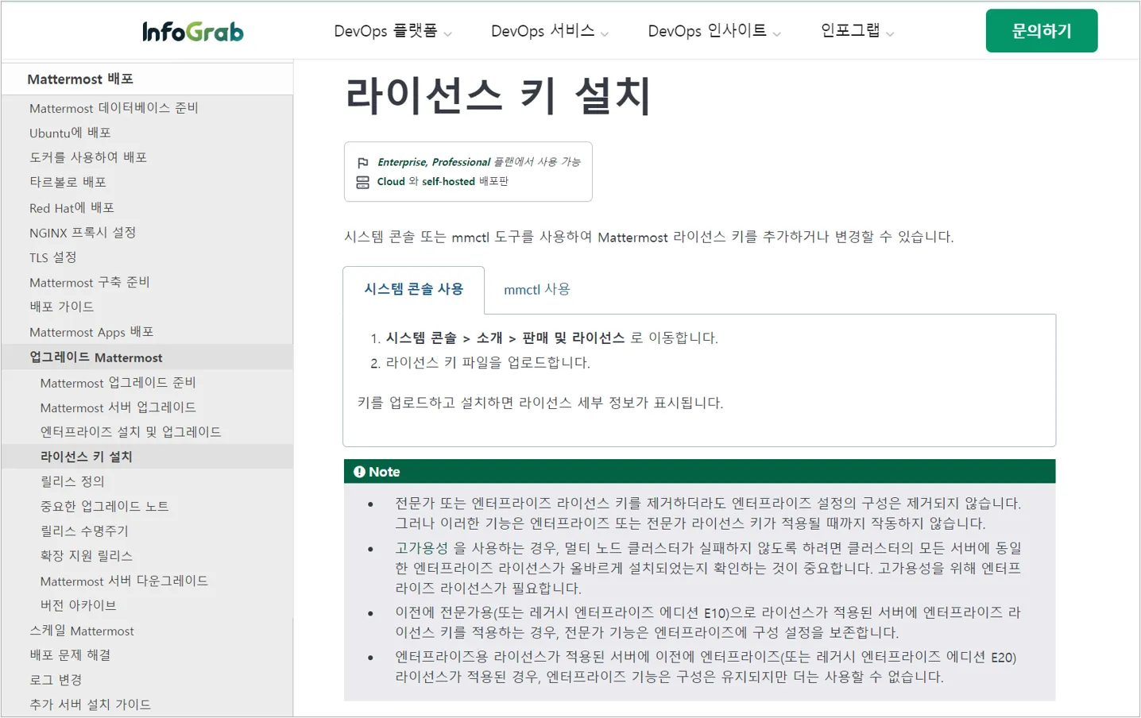Click step 2 라이선스 키 파일을 업로드합니다
The width and height of the screenshot is (1141, 718).
(x=488, y=363)
